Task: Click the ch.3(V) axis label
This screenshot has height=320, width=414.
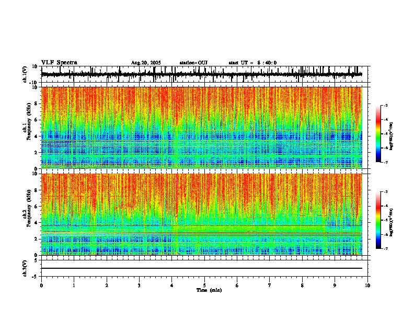Action: (25, 269)
